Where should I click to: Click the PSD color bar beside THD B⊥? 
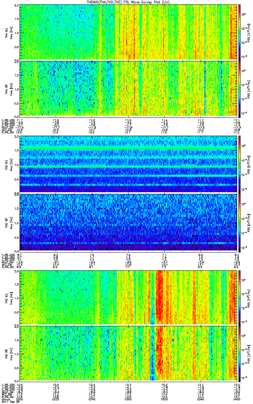240,164
